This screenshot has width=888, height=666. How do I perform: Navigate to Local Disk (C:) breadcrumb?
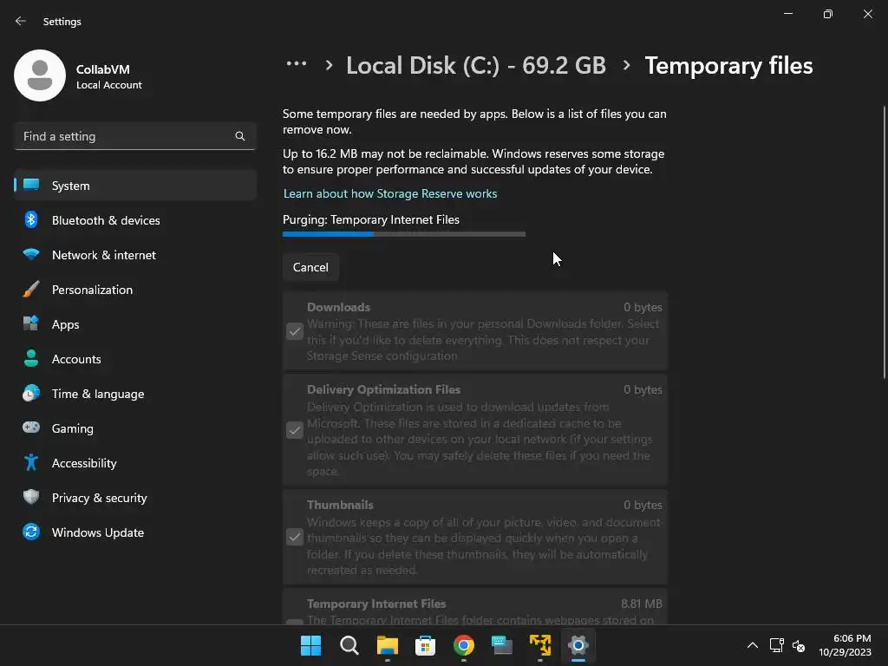475,66
